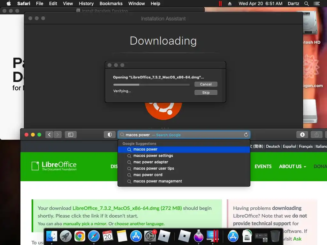
Task: Click the LibreOffice logo on the page
Action: (54, 166)
